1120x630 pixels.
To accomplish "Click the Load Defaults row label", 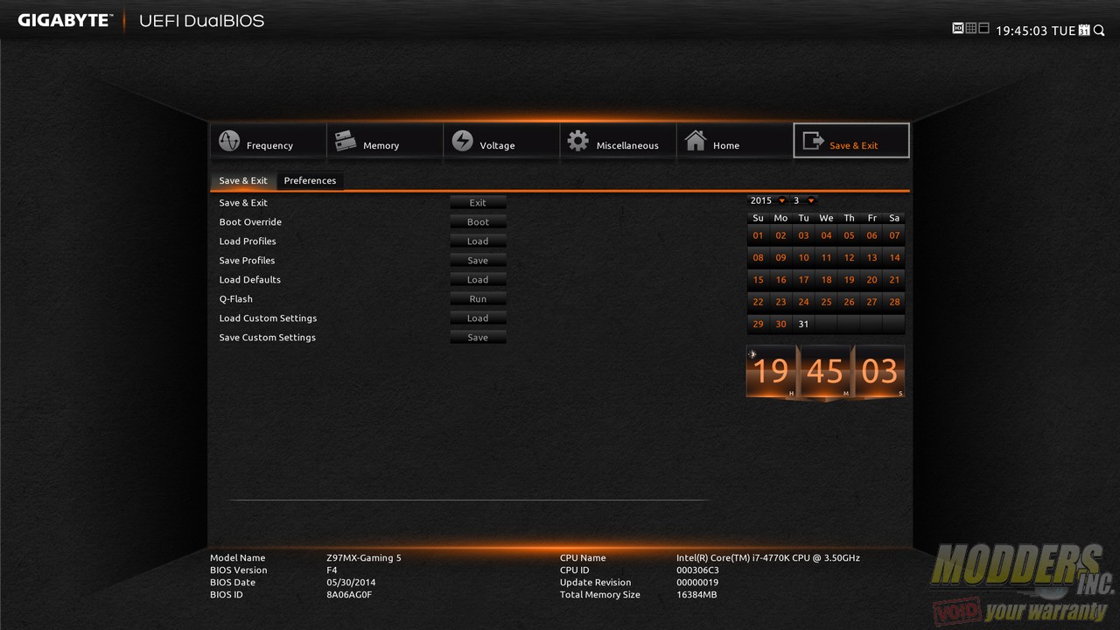I will tap(250, 280).
